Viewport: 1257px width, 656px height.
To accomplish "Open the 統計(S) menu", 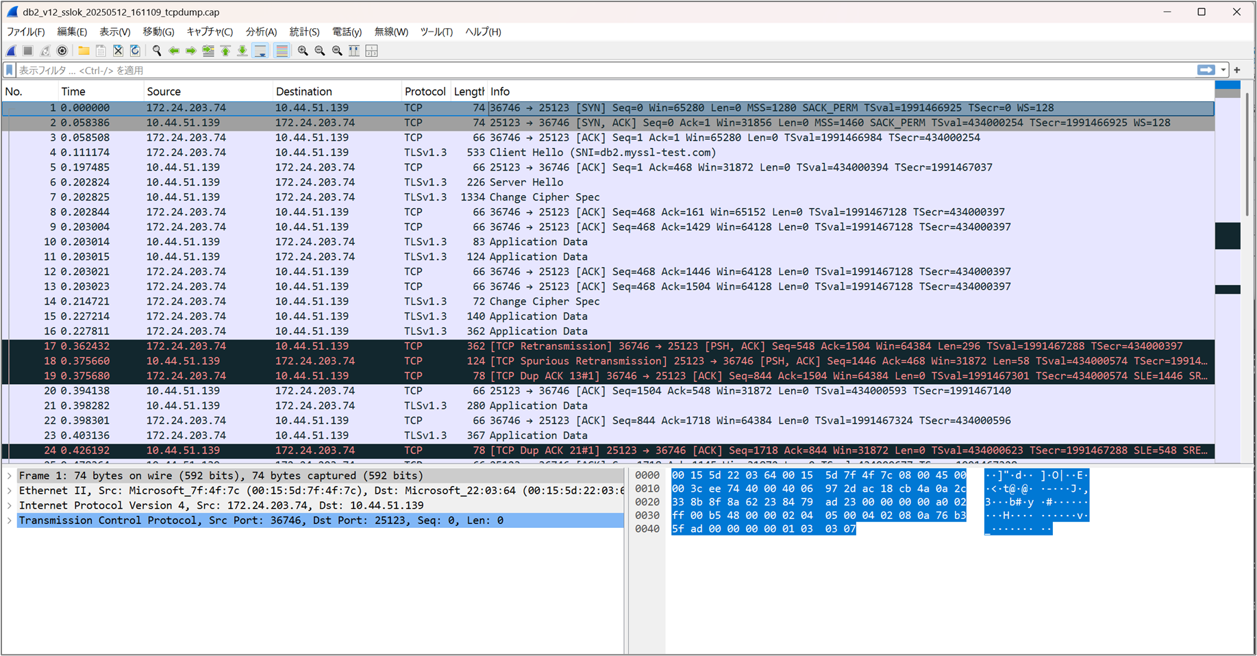I will (304, 31).
